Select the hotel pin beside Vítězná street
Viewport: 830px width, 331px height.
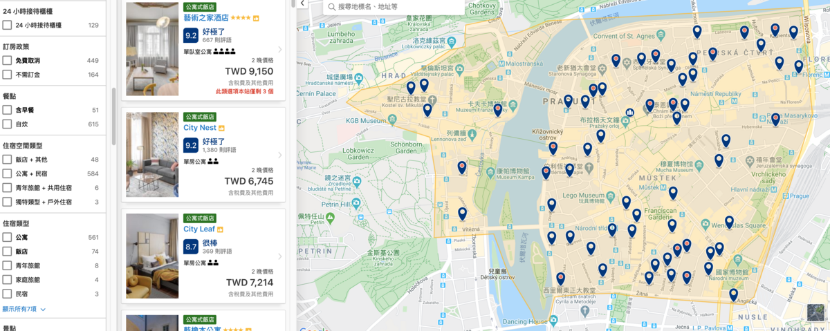coord(462,214)
